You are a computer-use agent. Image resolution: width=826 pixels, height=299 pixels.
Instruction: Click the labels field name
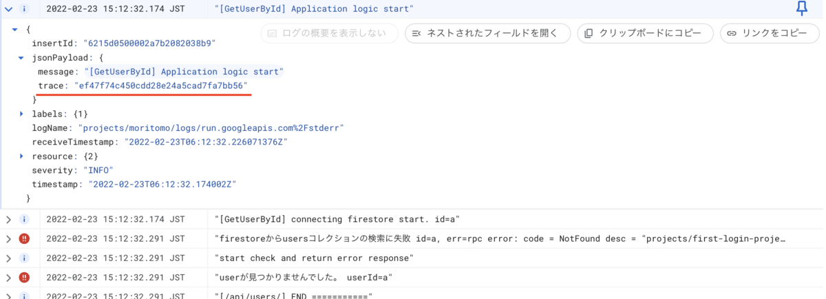coord(49,114)
